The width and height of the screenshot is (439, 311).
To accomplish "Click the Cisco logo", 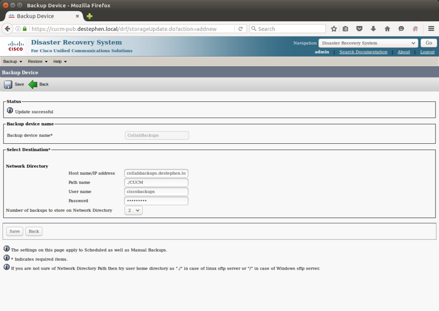I will pos(16,46).
